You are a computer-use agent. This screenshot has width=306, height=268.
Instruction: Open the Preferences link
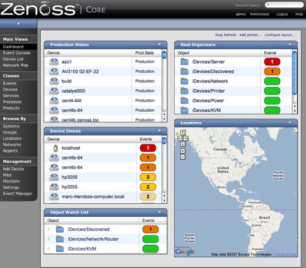pyautogui.click(x=260, y=15)
